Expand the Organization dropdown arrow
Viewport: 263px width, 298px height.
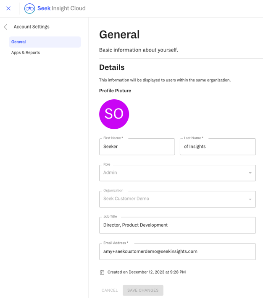(x=250, y=199)
